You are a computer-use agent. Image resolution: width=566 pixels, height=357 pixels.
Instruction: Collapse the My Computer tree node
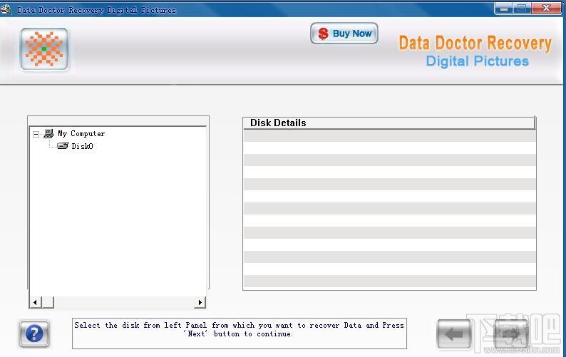click(36, 134)
